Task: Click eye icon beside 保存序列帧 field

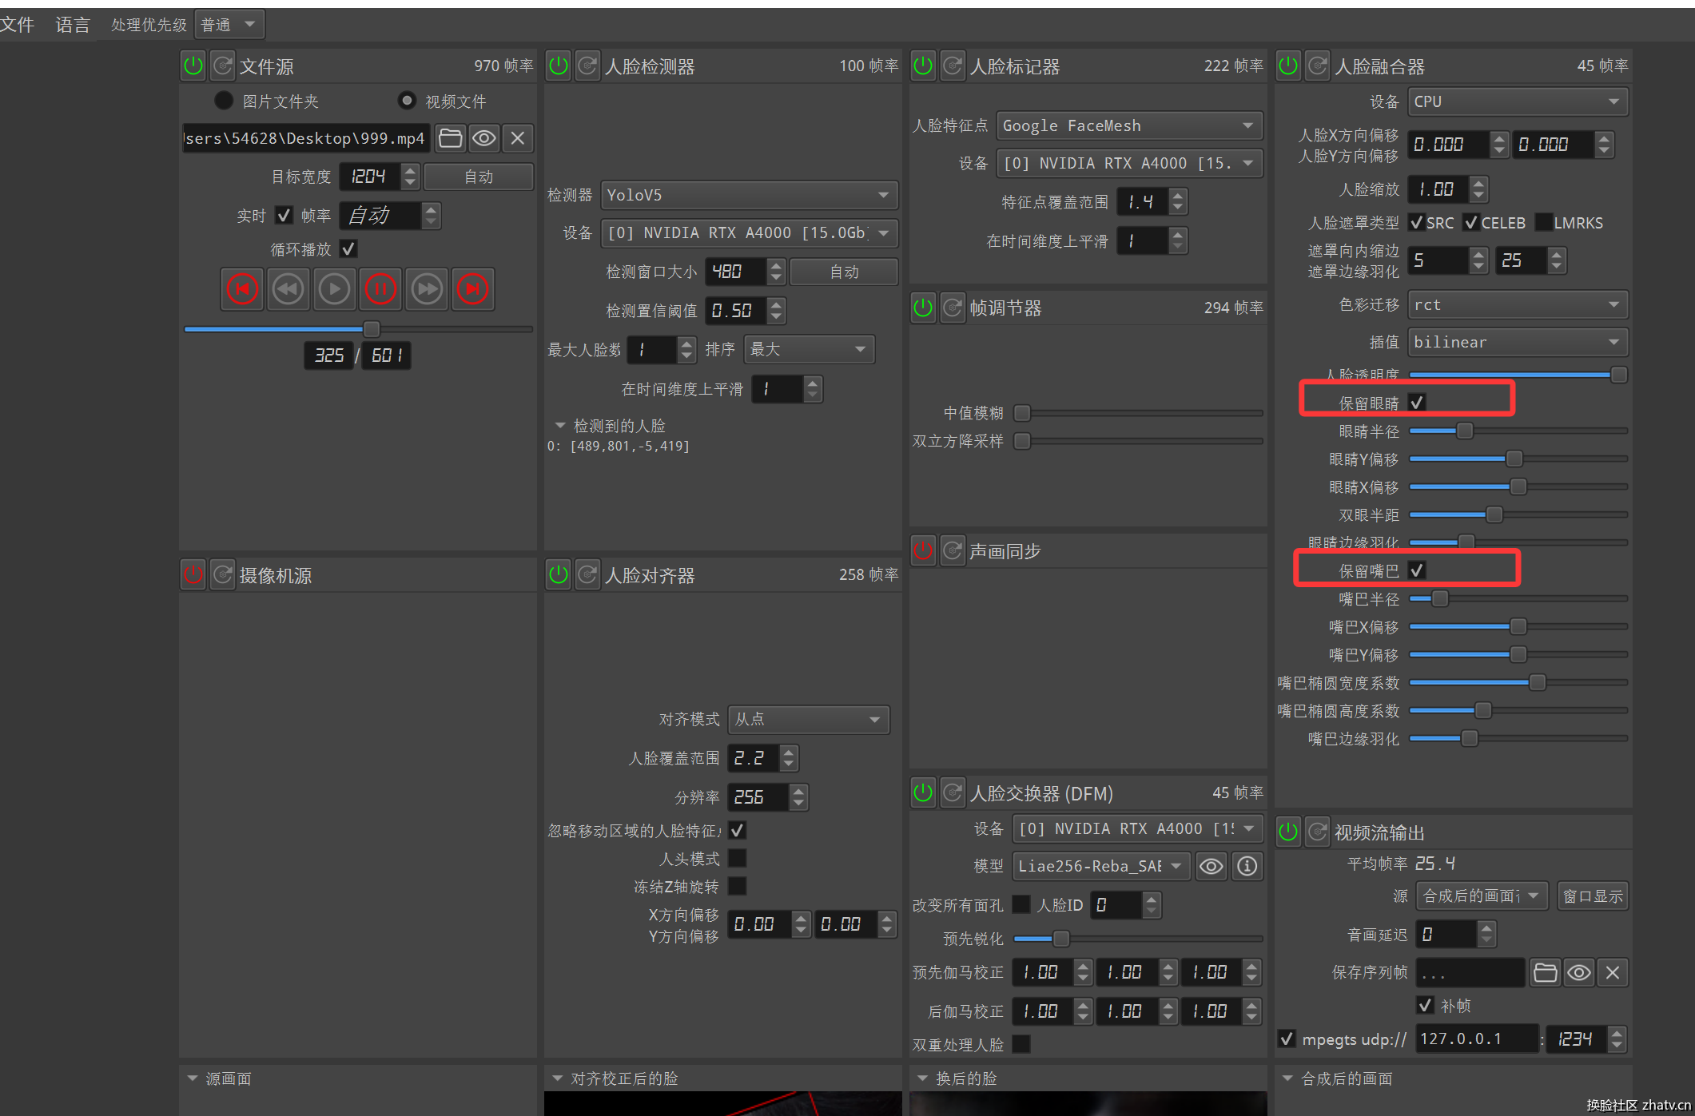Action: (1578, 972)
